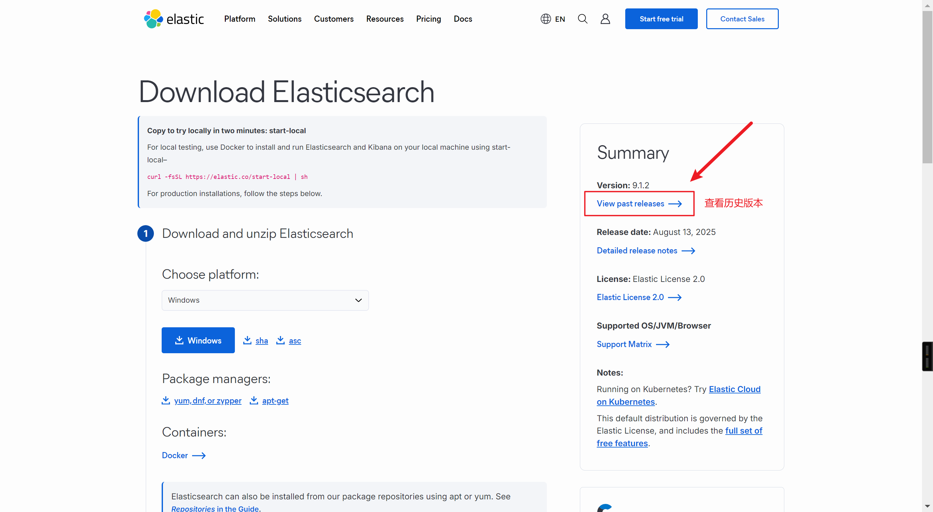This screenshot has height=512, width=933.
Task: Download the Windows package button
Action: (198, 340)
